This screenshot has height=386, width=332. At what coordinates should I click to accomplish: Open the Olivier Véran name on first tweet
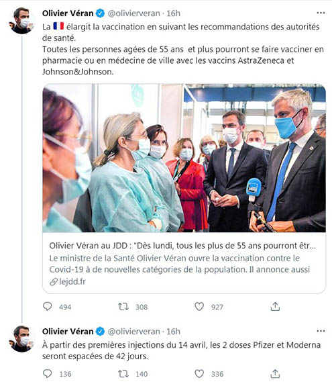[68, 13]
